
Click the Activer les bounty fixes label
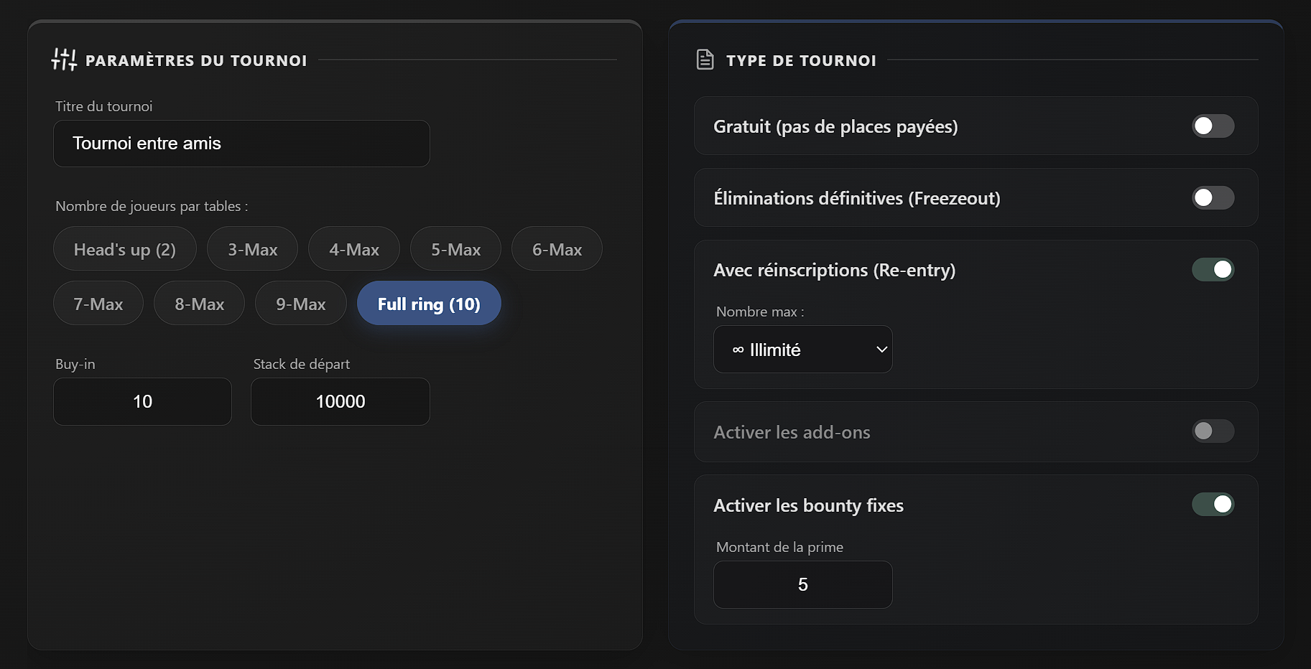coord(808,506)
